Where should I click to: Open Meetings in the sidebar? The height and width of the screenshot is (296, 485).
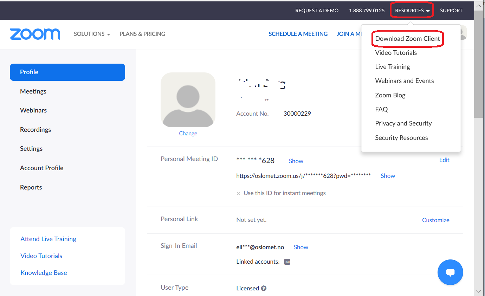(33, 91)
